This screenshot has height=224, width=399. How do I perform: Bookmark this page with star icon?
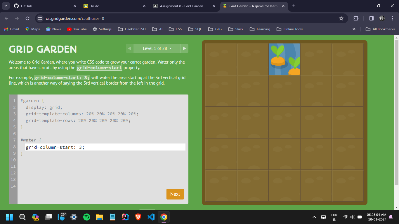click(x=341, y=18)
